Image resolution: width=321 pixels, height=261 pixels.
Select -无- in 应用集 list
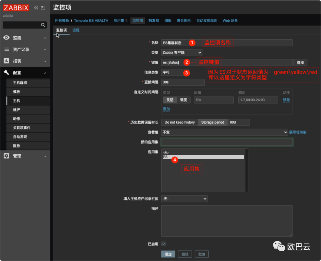(203, 153)
